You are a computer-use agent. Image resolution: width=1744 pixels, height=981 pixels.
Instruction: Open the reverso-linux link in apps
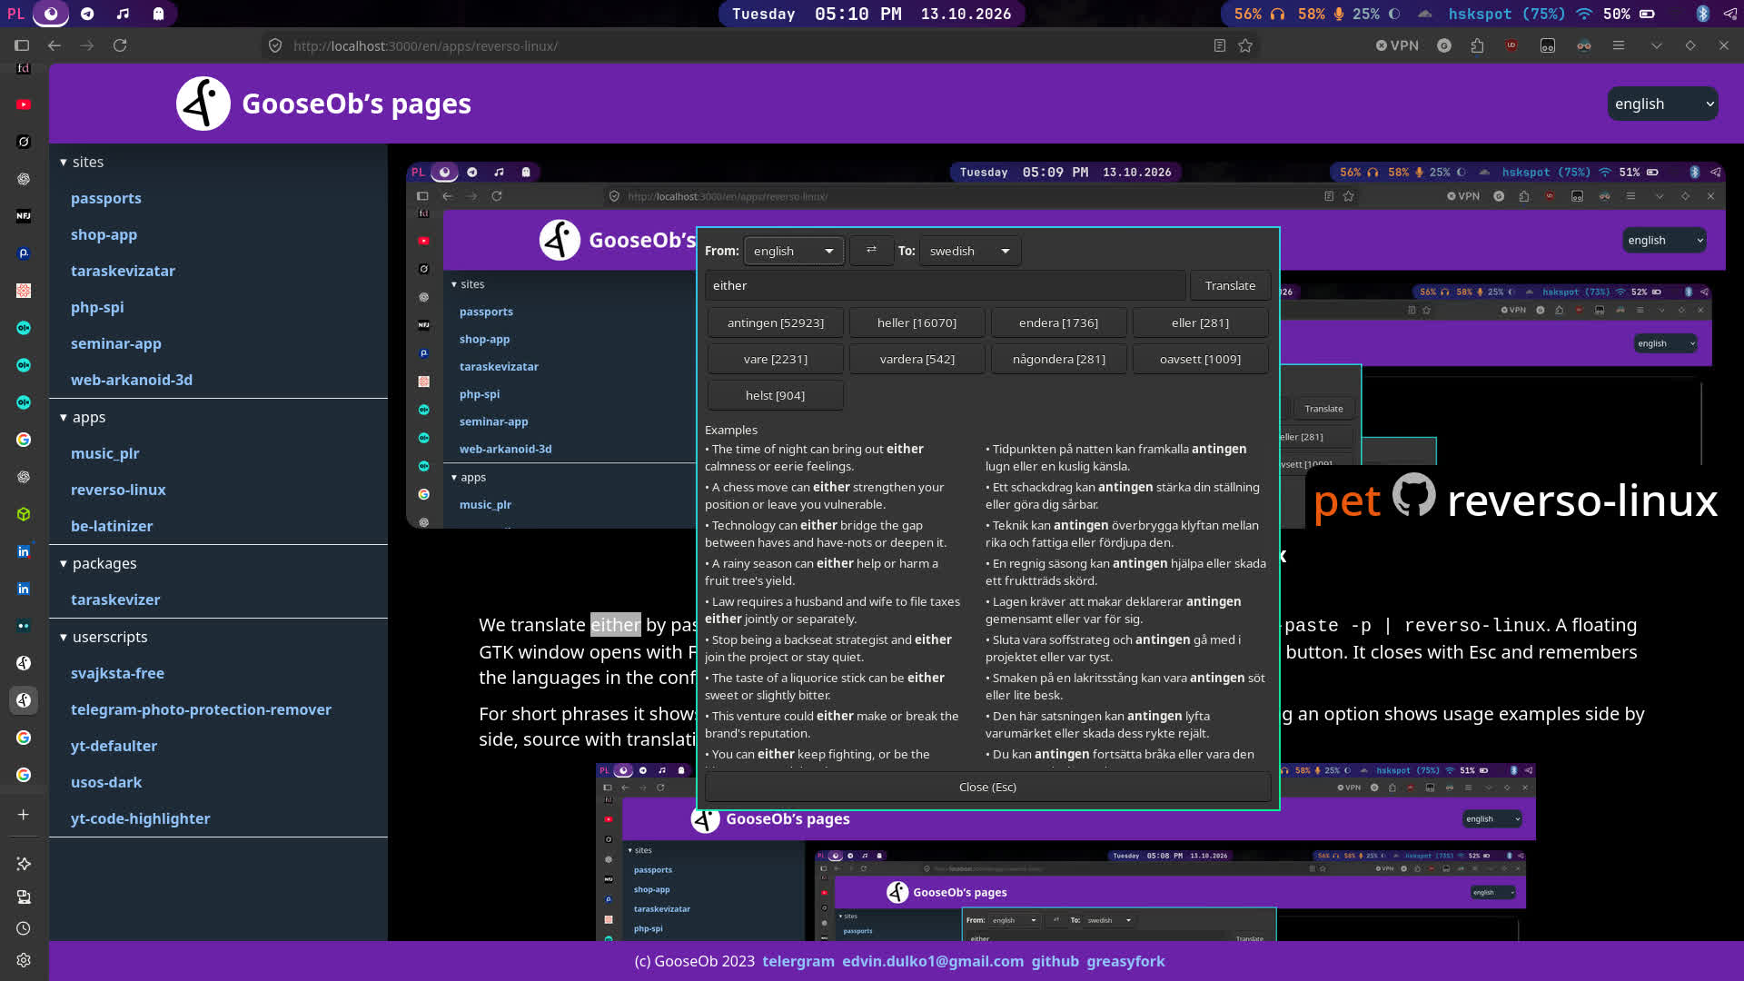click(x=118, y=490)
